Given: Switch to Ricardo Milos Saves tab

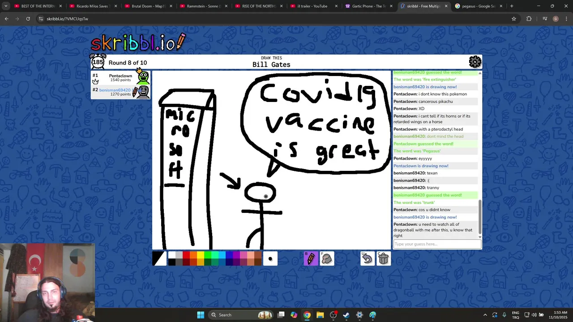Looking at the screenshot, I should click(x=93, y=6).
